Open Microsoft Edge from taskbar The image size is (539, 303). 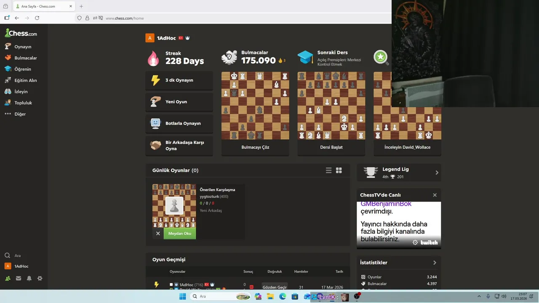283,296
